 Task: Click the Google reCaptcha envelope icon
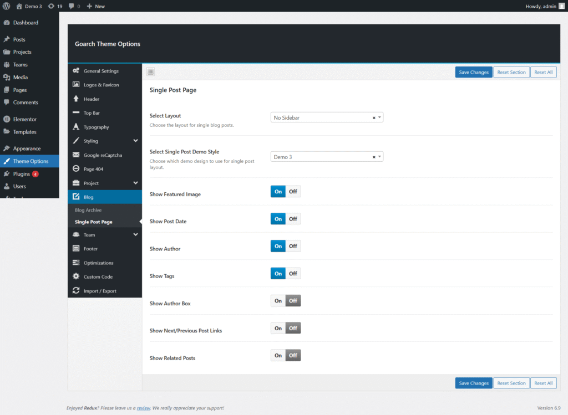tap(76, 155)
